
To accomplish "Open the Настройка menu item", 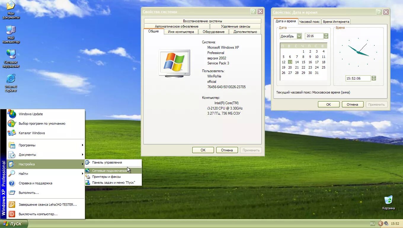I will (46, 164).
